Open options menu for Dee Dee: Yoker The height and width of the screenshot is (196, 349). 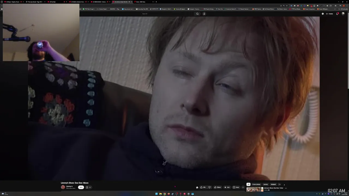coord(286,188)
